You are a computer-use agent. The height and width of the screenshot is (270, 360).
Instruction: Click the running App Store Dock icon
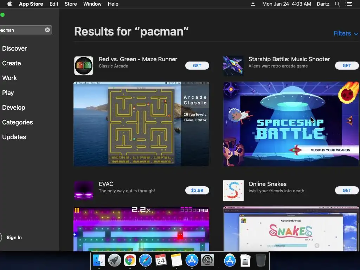pyautogui.click(x=192, y=261)
